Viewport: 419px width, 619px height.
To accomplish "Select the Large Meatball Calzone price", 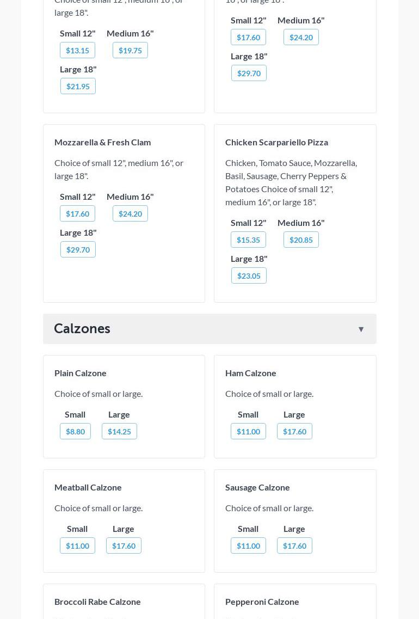I will [x=124, y=546].
